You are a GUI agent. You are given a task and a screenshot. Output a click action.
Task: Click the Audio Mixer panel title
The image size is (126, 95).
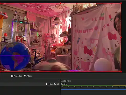(x=66, y=81)
